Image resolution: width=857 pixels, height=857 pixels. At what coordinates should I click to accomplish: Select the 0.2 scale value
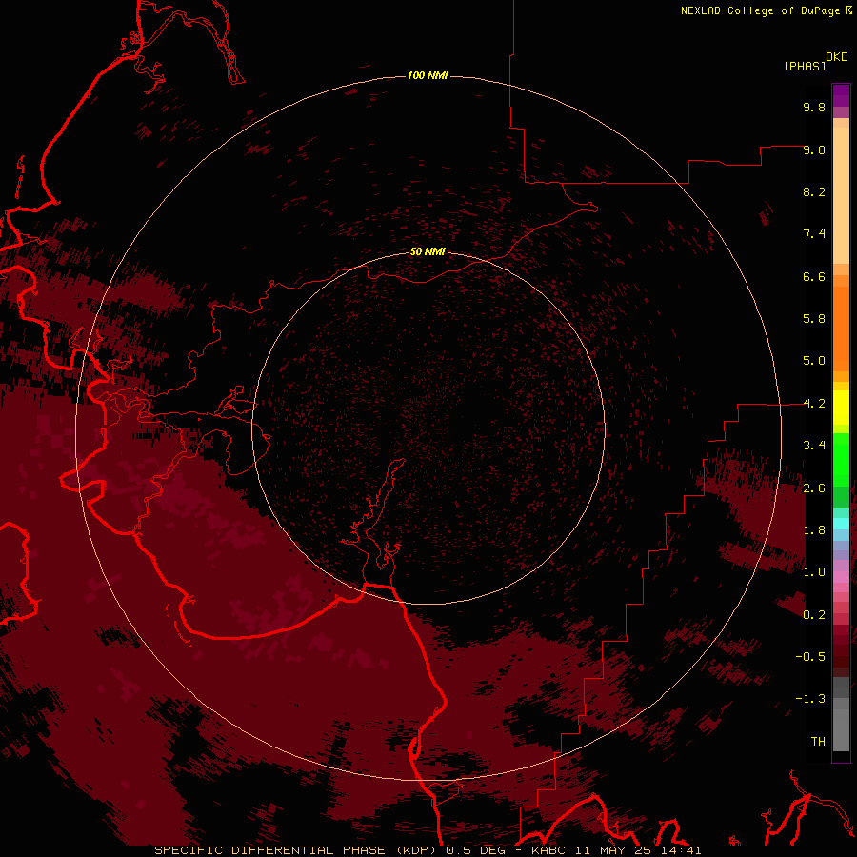[814, 615]
